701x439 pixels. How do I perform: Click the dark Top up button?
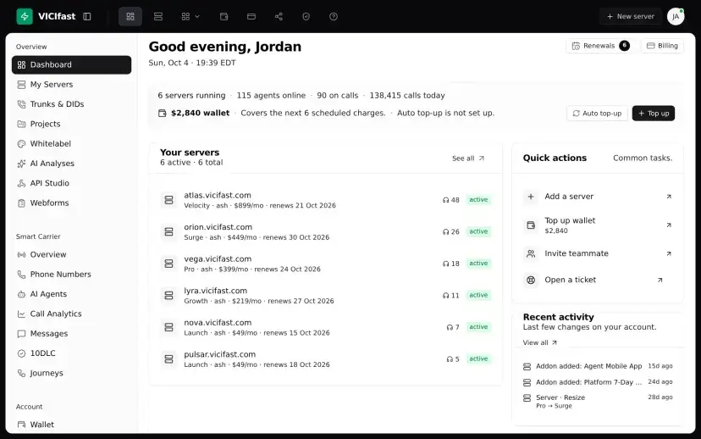(x=653, y=114)
